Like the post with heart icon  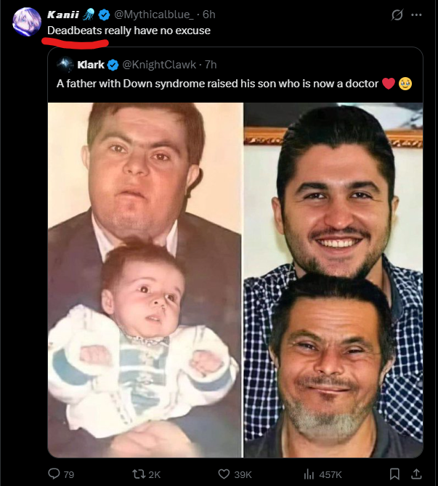point(224,474)
